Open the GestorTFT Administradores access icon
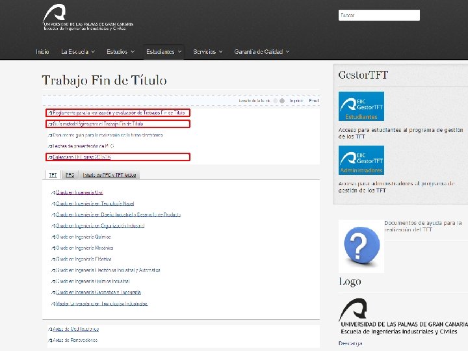The width and height of the screenshot is (468, 351). pos(361,161)
